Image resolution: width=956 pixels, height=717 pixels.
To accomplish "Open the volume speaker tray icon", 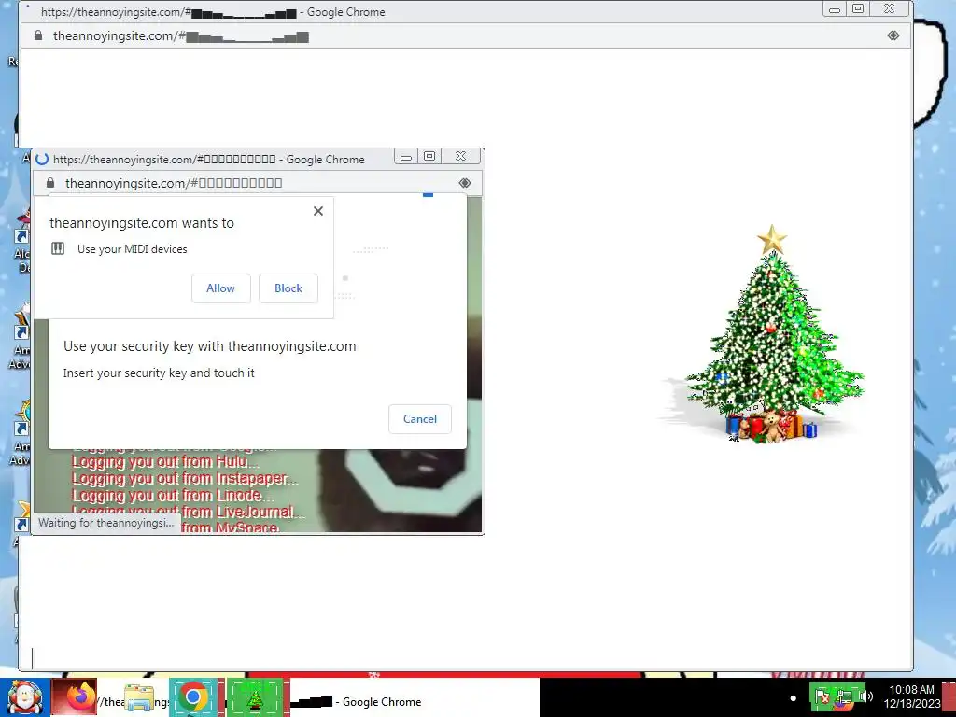I will (865, 696).
